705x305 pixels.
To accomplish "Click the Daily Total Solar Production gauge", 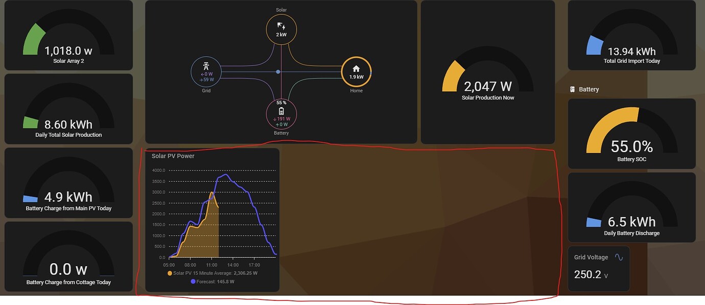I will [x=68, y=109].
